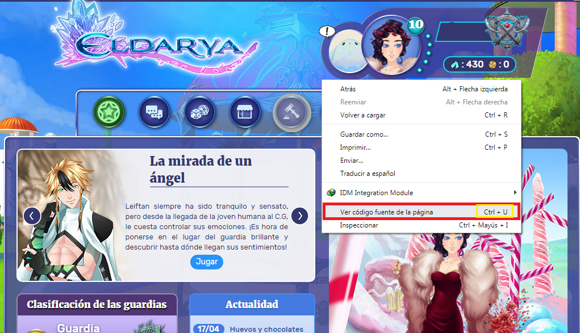Click the maana and gold balance counter
This screenshot has height=333, width=580.
click(x=479, y=64)
